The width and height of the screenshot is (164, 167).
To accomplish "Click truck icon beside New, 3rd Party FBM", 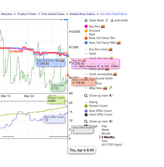I will point(118,43).
